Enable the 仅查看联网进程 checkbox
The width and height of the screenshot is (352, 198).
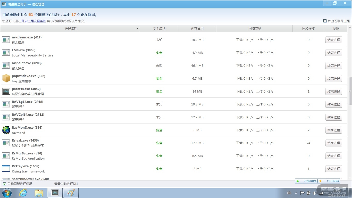pos(325,21)
